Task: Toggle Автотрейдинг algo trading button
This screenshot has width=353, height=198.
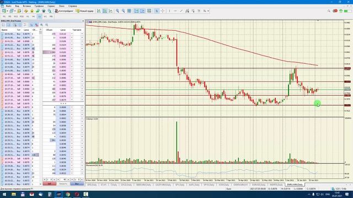Action: tap(64, 11)
